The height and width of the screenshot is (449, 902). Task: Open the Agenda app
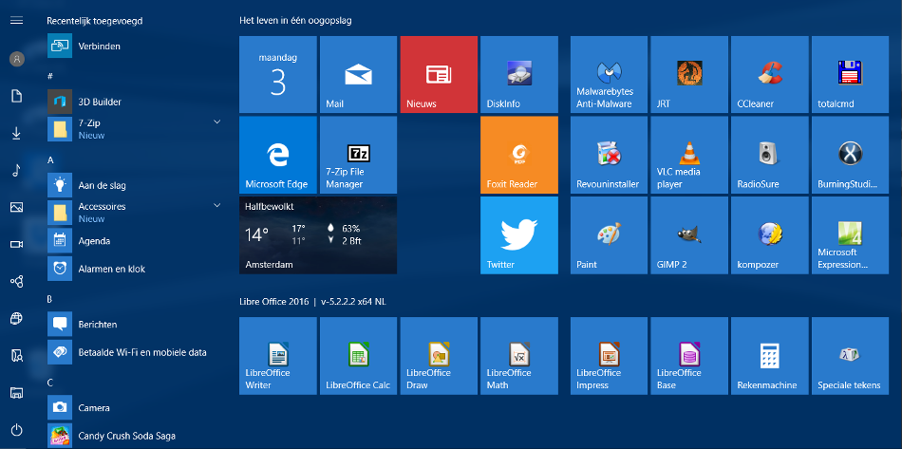point(135,241)
